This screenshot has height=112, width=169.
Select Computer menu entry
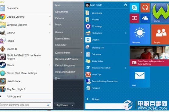(61, 45)
